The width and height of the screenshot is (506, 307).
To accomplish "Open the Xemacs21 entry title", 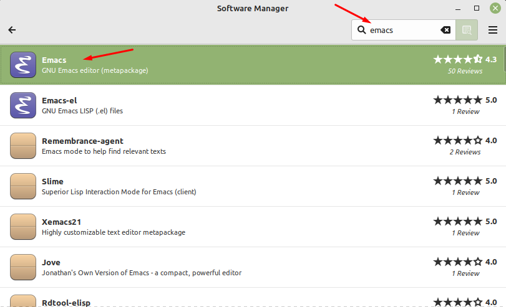I will click(61, 222).
